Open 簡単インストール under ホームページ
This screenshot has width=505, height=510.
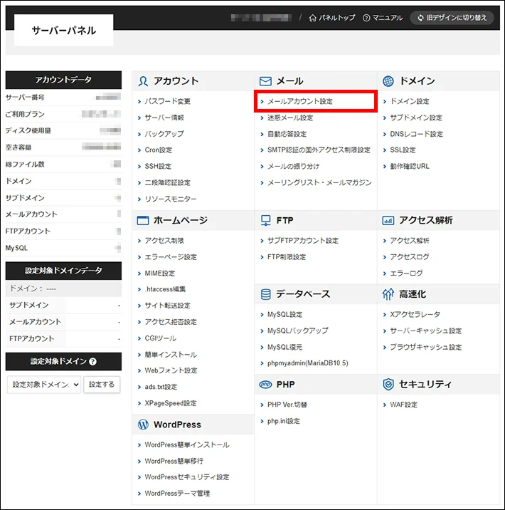(171, 355)
